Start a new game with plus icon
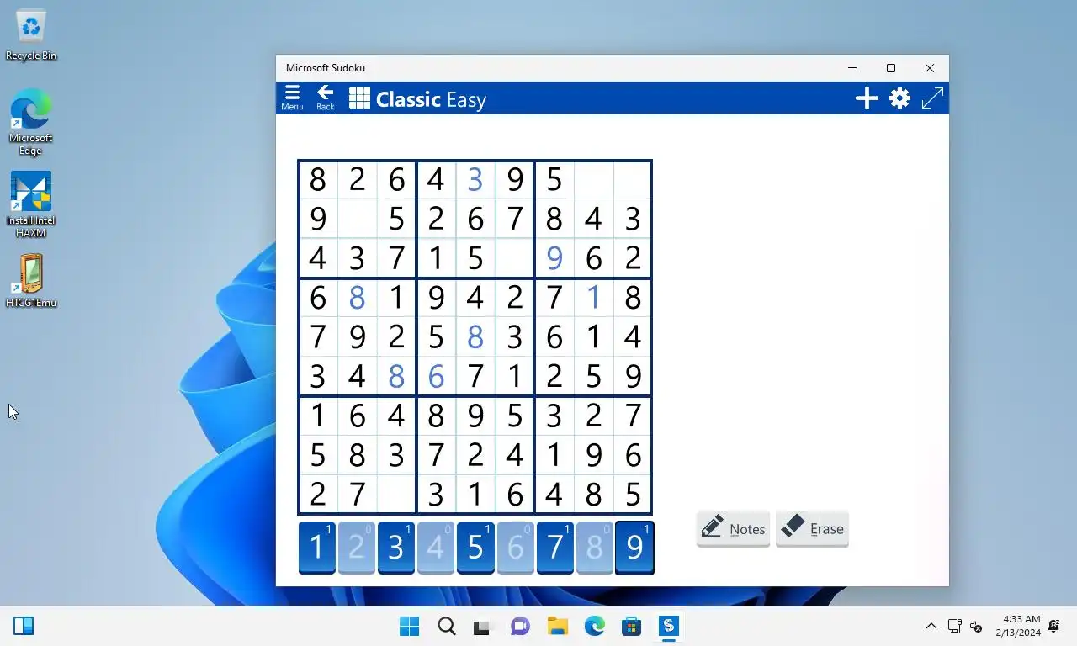This screenshot has height=646, width=1077. click(x=867, y=98)
